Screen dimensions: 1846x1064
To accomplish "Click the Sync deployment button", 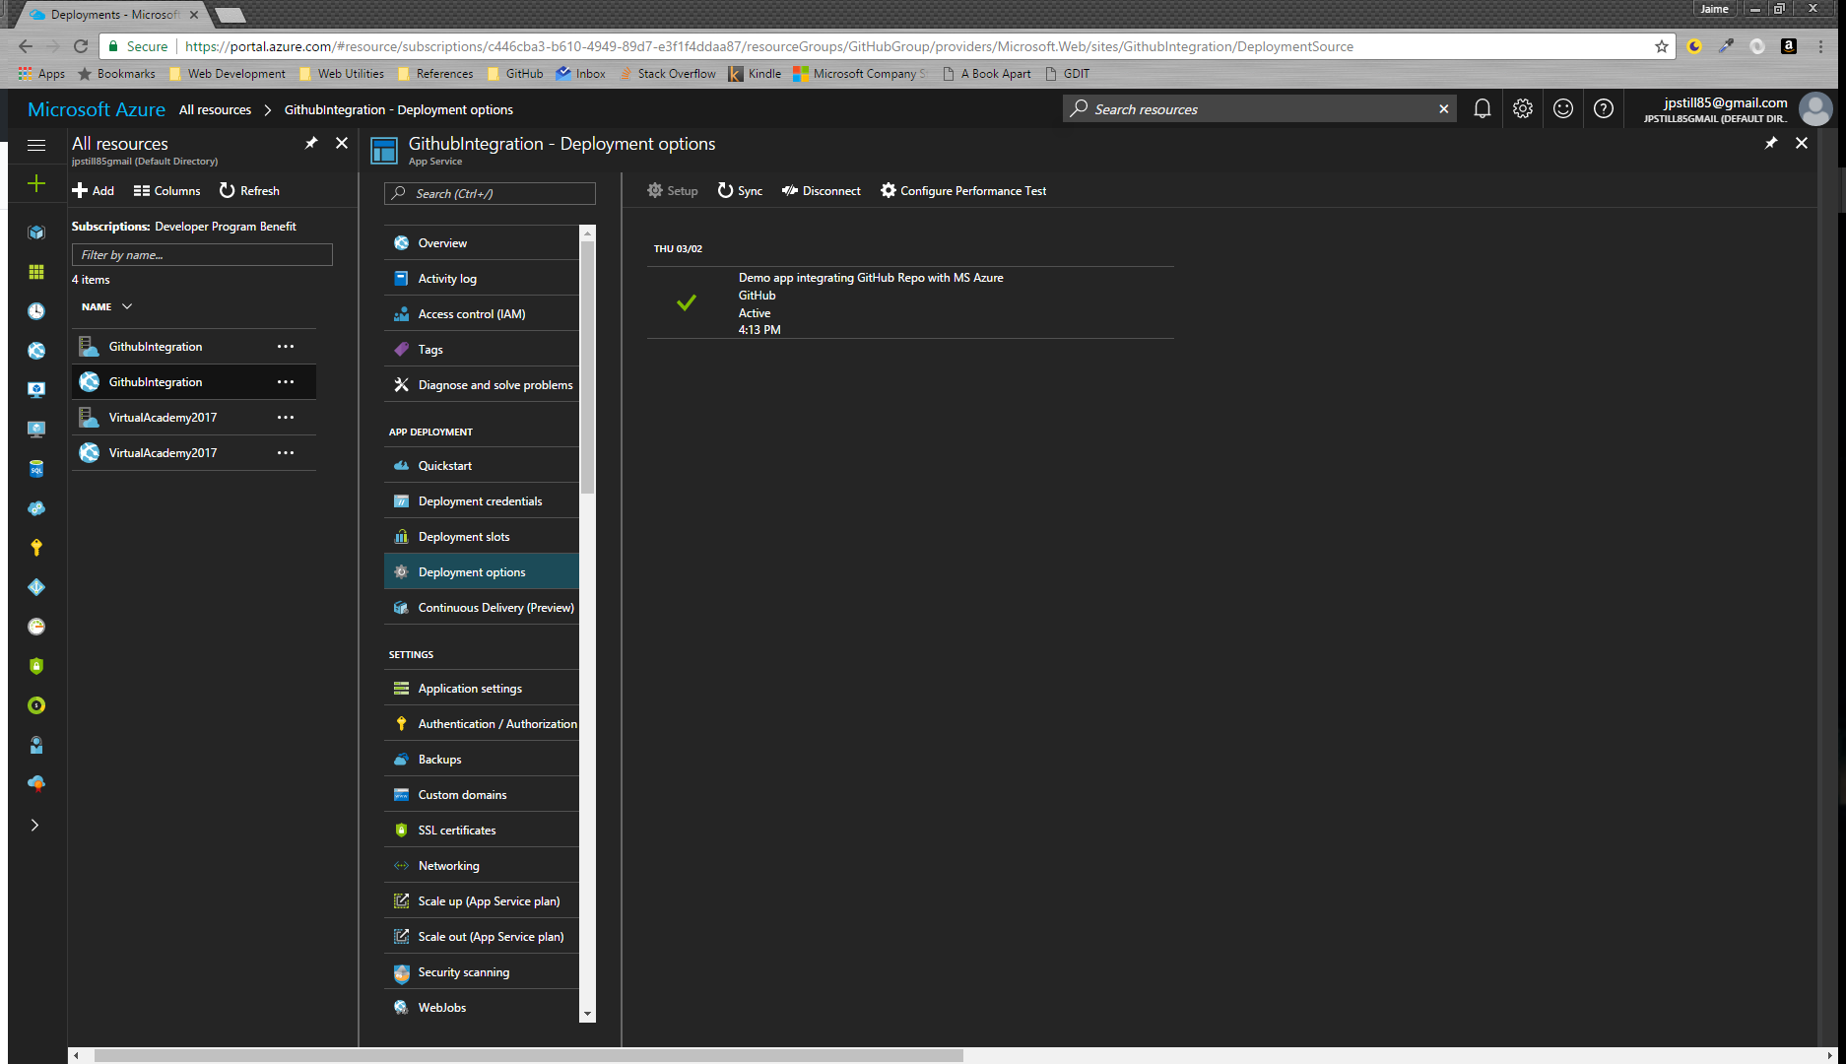I will coord(740,191).
